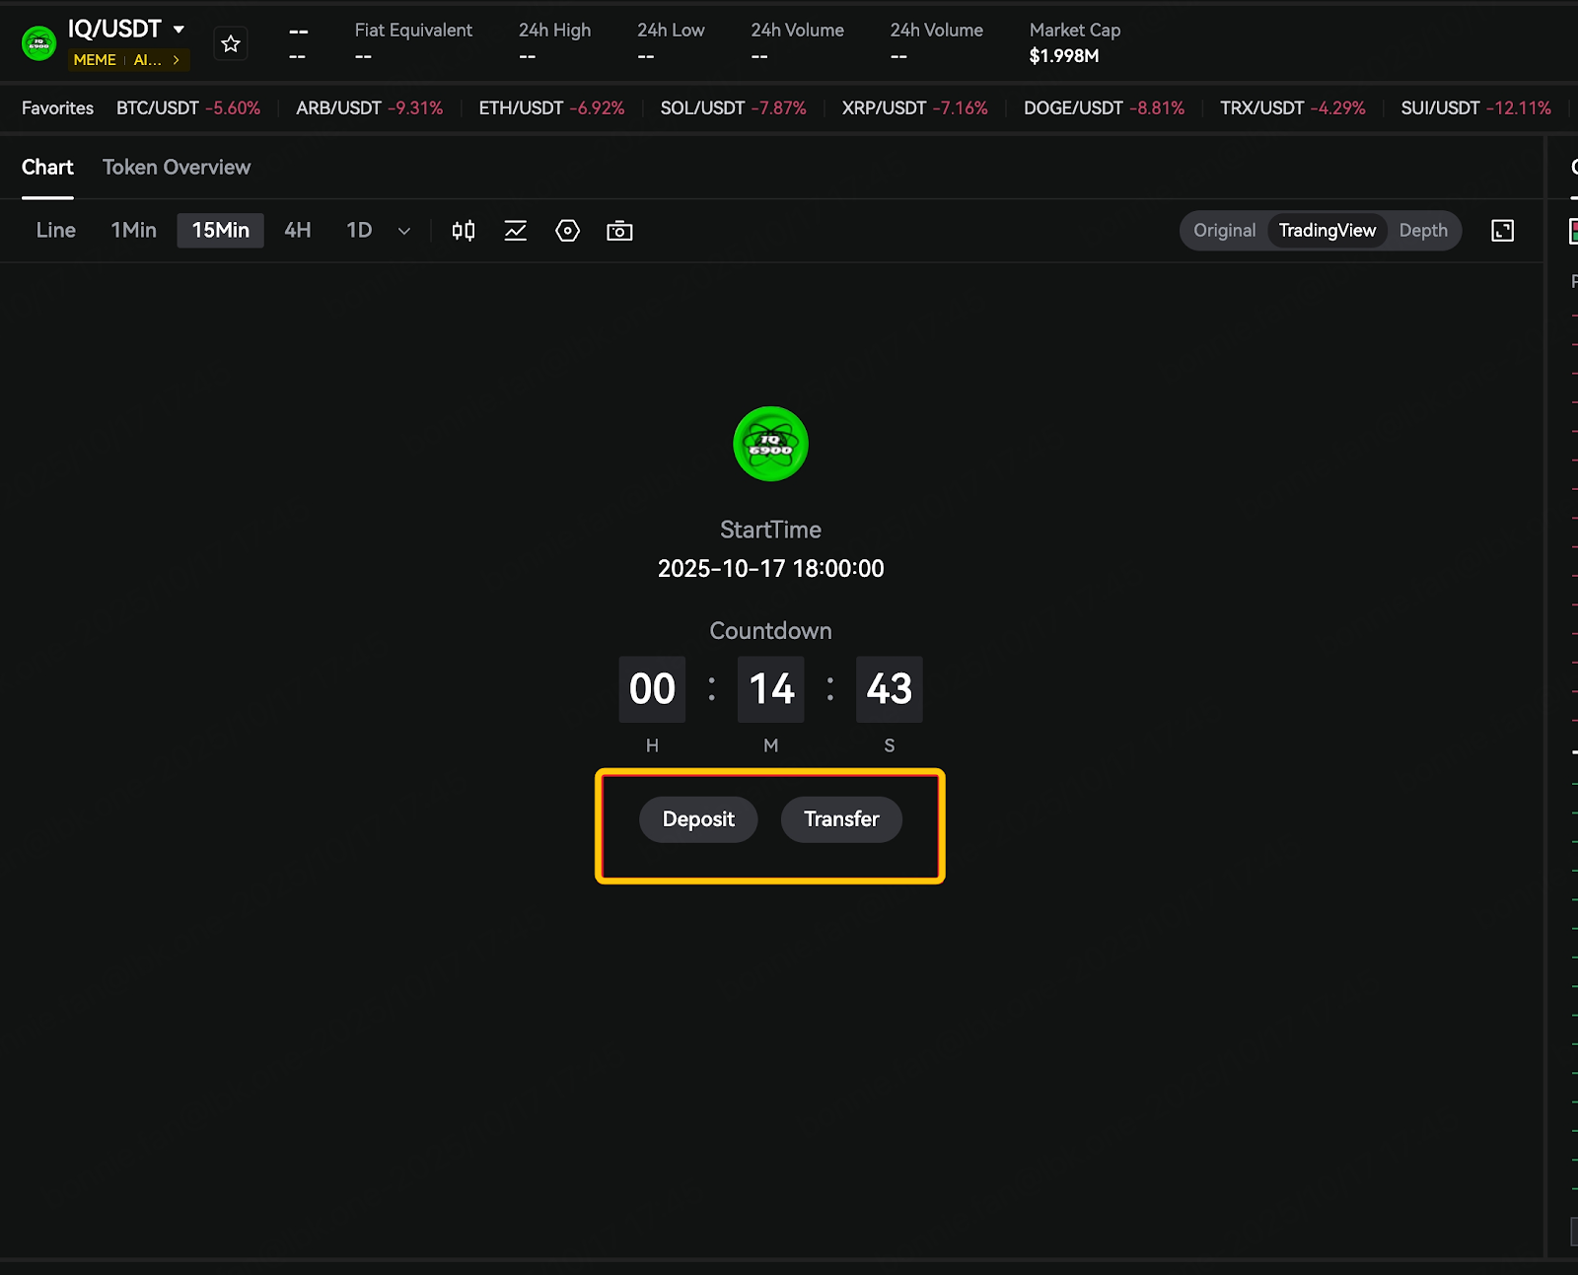Switch chart mode to Original
Screen dimensions: 1578x1275
(x=1224, y=231)
